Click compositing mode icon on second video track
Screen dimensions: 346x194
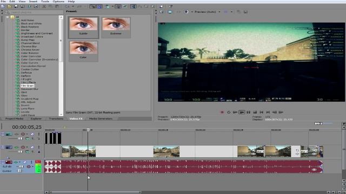(x=28, y=152)
